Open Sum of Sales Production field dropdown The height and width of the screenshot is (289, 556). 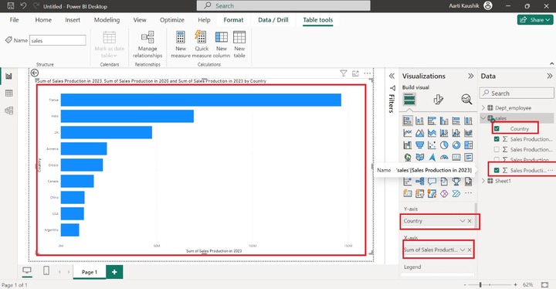tap(463, 250)
